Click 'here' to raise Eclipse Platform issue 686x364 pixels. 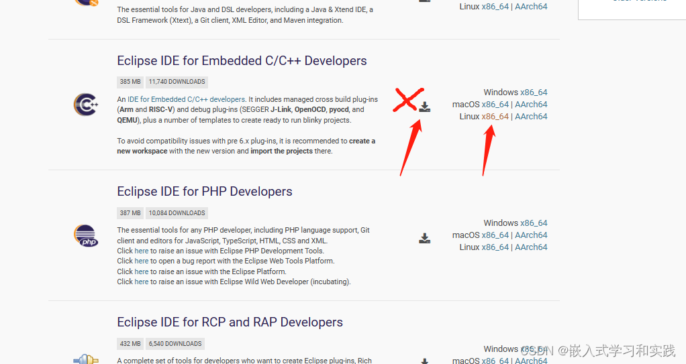click(142, 271)
